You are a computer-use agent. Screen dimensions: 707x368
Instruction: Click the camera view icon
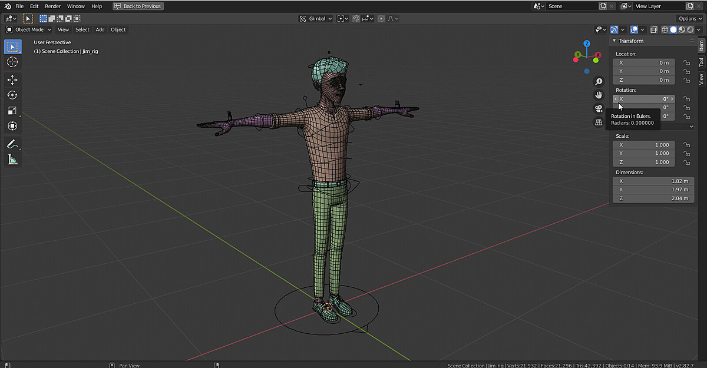pos(599,108)
